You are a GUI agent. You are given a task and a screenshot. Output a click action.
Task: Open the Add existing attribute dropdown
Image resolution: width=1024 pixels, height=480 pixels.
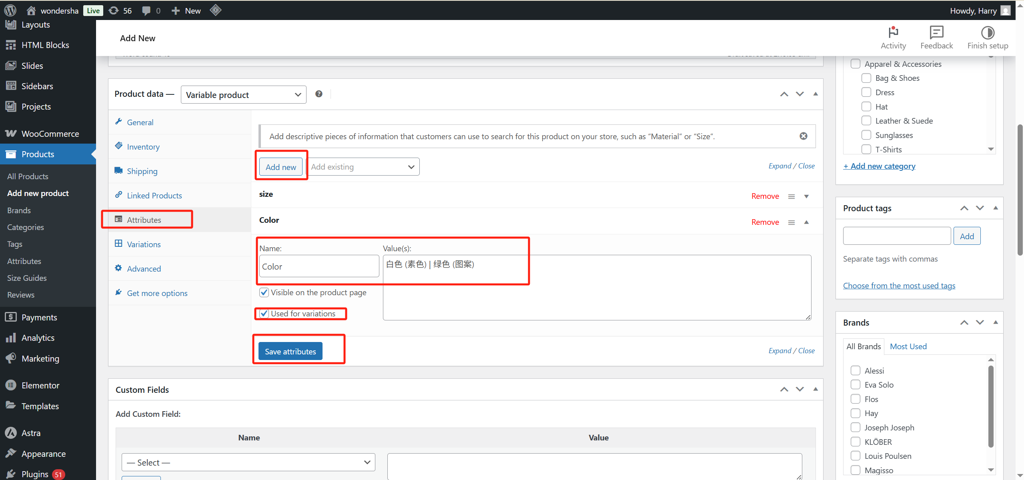363,167
